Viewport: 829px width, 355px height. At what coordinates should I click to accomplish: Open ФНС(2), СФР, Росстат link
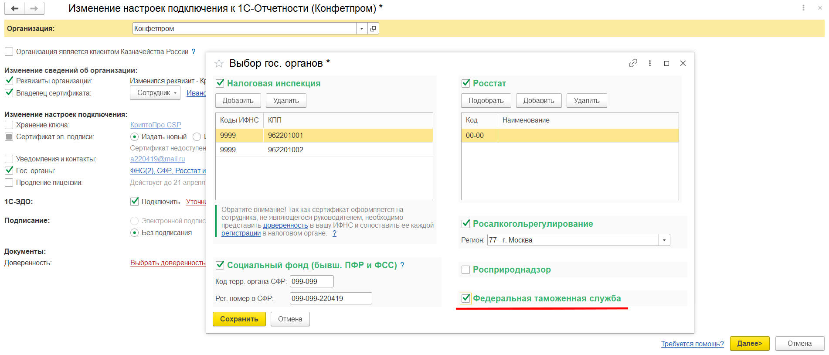tap(168, 171)
